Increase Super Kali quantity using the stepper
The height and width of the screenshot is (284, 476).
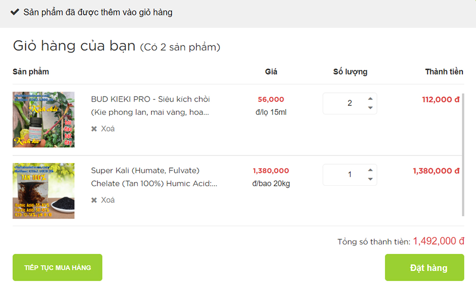371,170
